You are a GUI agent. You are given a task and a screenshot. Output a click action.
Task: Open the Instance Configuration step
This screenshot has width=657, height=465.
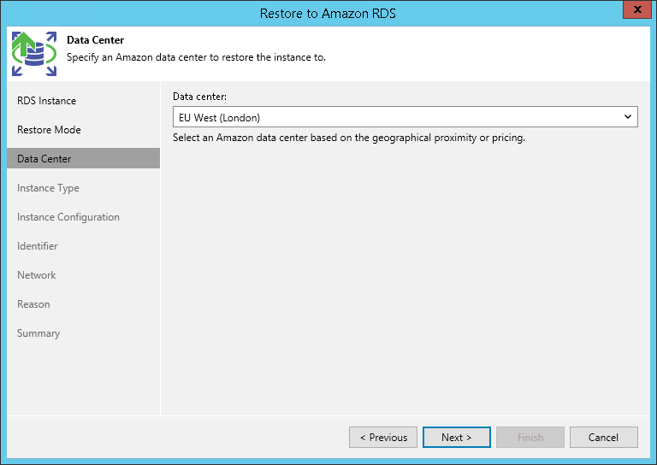click(x=68, y=217)
